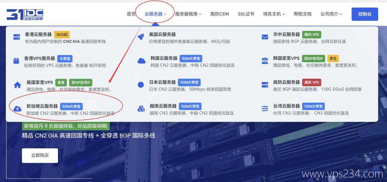Expand the 服务器租用 dropdown menu
This screenshot has width=387, height=182.
[x=188, y=14]
